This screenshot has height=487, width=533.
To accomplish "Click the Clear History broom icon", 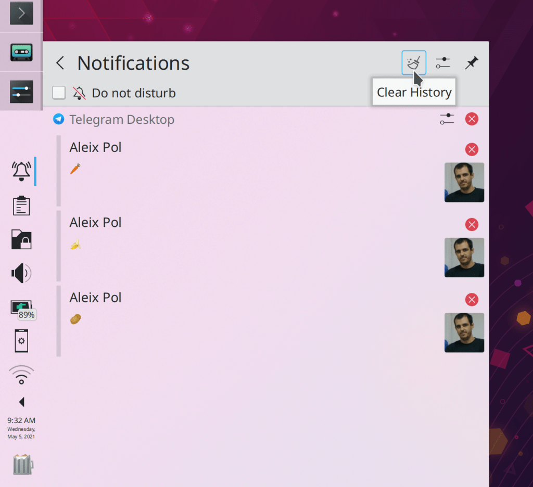I will [x=414, y=63].
